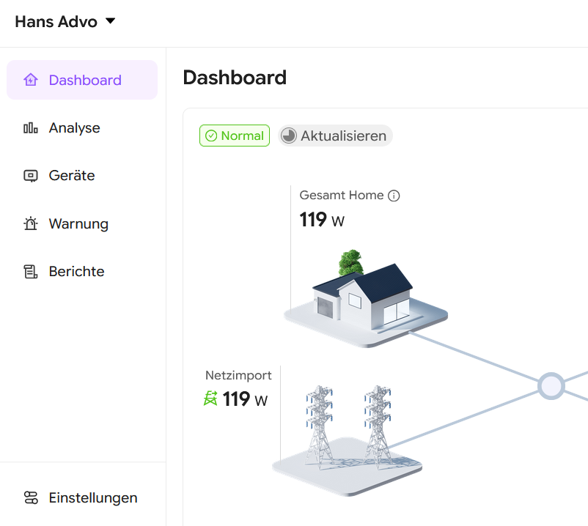Click the circular energy flow junction node

551,386
